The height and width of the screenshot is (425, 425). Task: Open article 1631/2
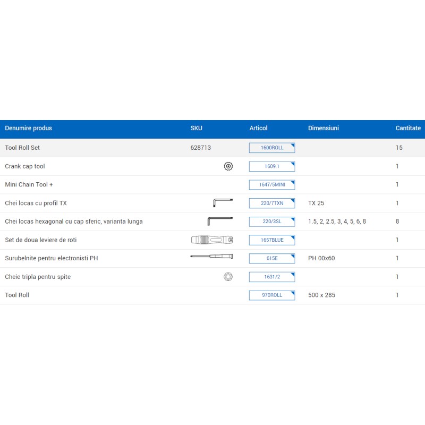click(x=272, y=277)
